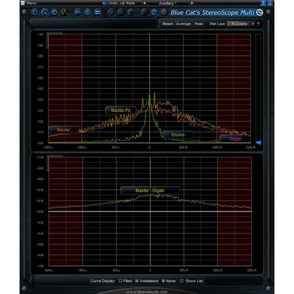The image size is (294, 294).
Task: Select the next preset arrow
Action: (x=192, y=3)
